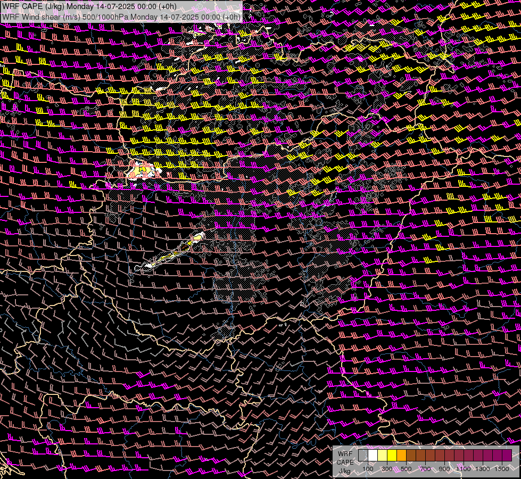Click the legend label 700

click(x=425, y=469)
